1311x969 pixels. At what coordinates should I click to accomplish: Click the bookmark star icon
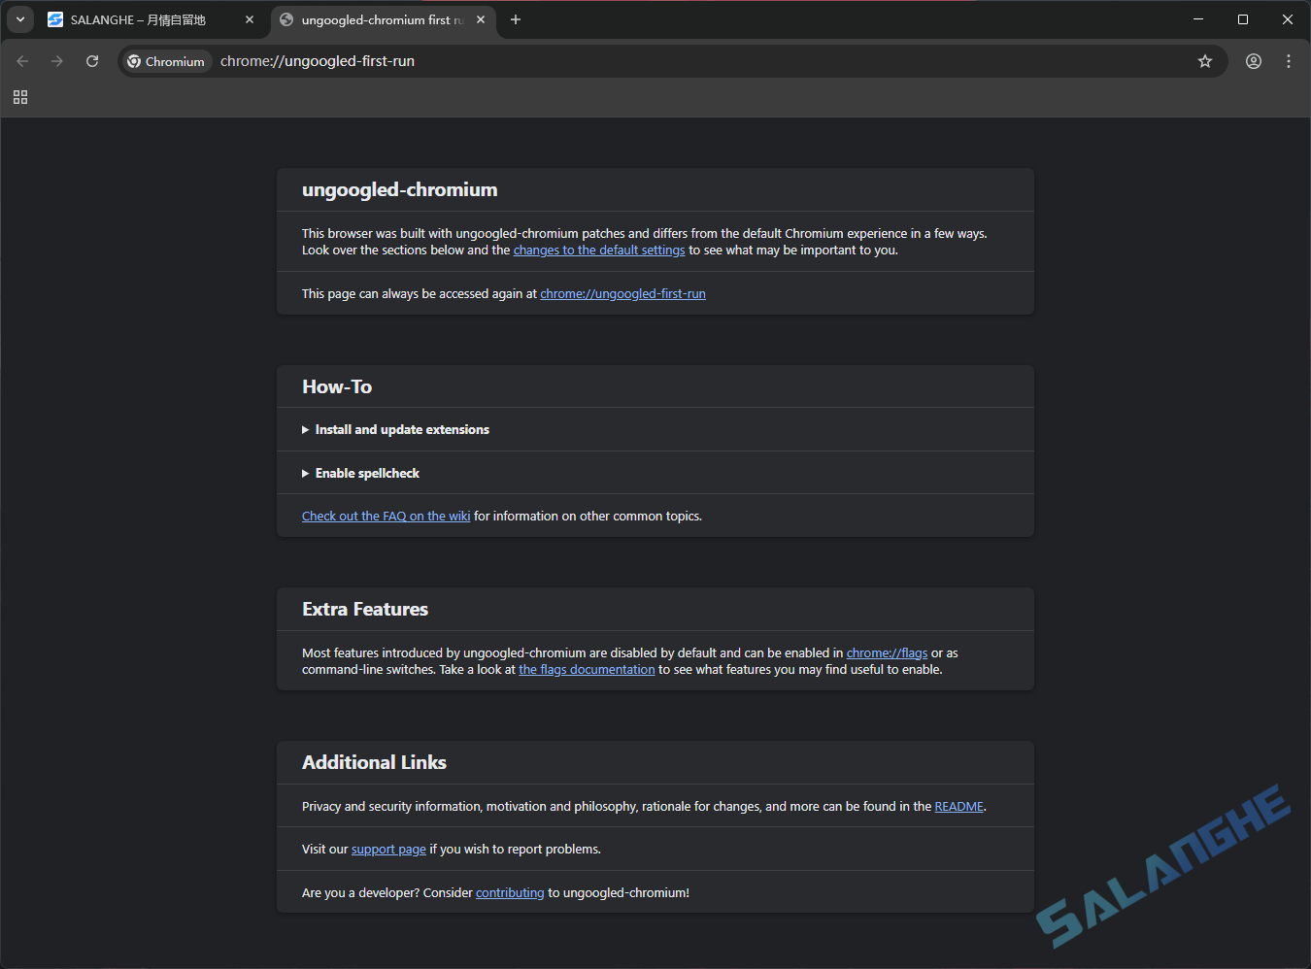1205,61
